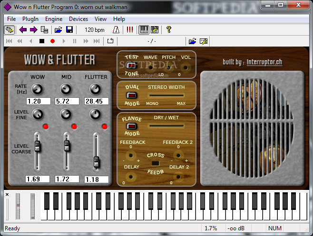Skip to start in transport bar

tap(9, 41)
